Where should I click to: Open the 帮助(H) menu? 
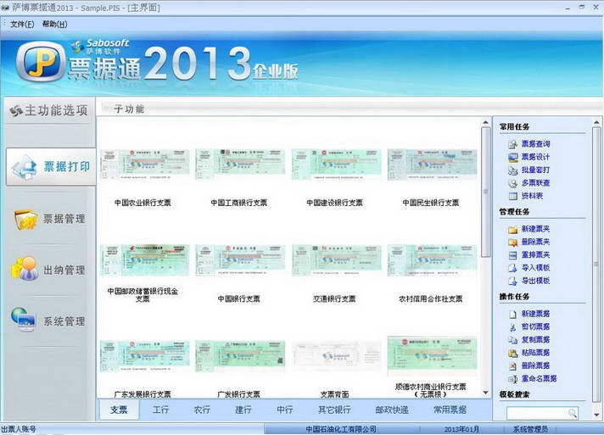click(54, 25)
